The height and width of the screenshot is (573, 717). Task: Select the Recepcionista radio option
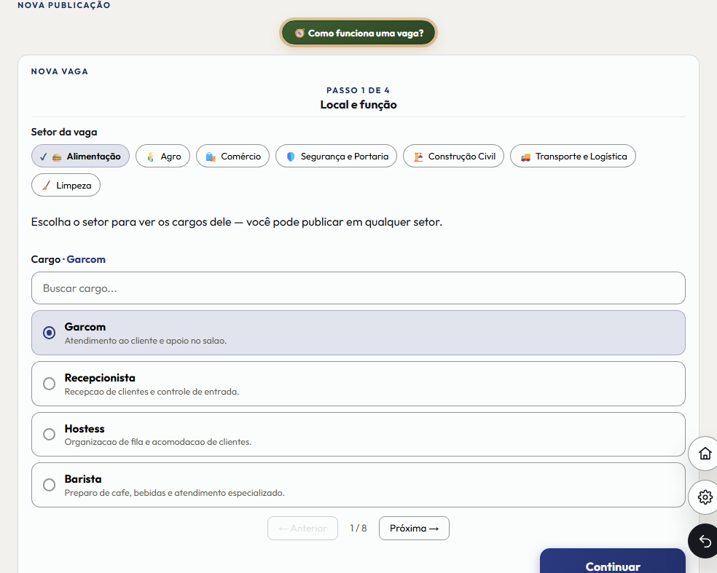coord(49,384)
